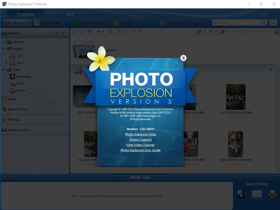
Task: Switch to the Edit tab
Action: (x=70, y=14)
